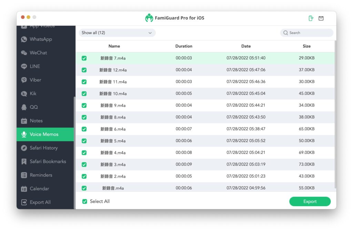Sort by the Name column header
The image size is (353, 231).
click(x=114, y=46)
